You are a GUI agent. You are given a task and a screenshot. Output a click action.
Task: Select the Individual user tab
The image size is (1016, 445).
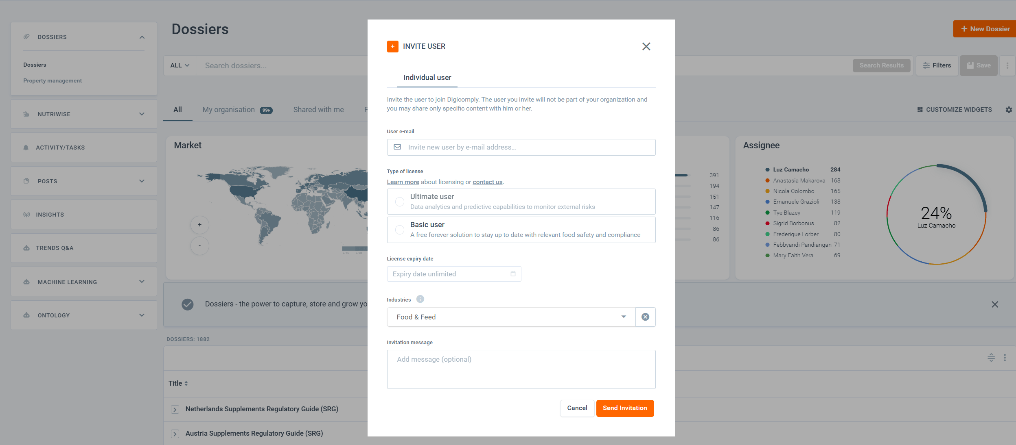427,78
